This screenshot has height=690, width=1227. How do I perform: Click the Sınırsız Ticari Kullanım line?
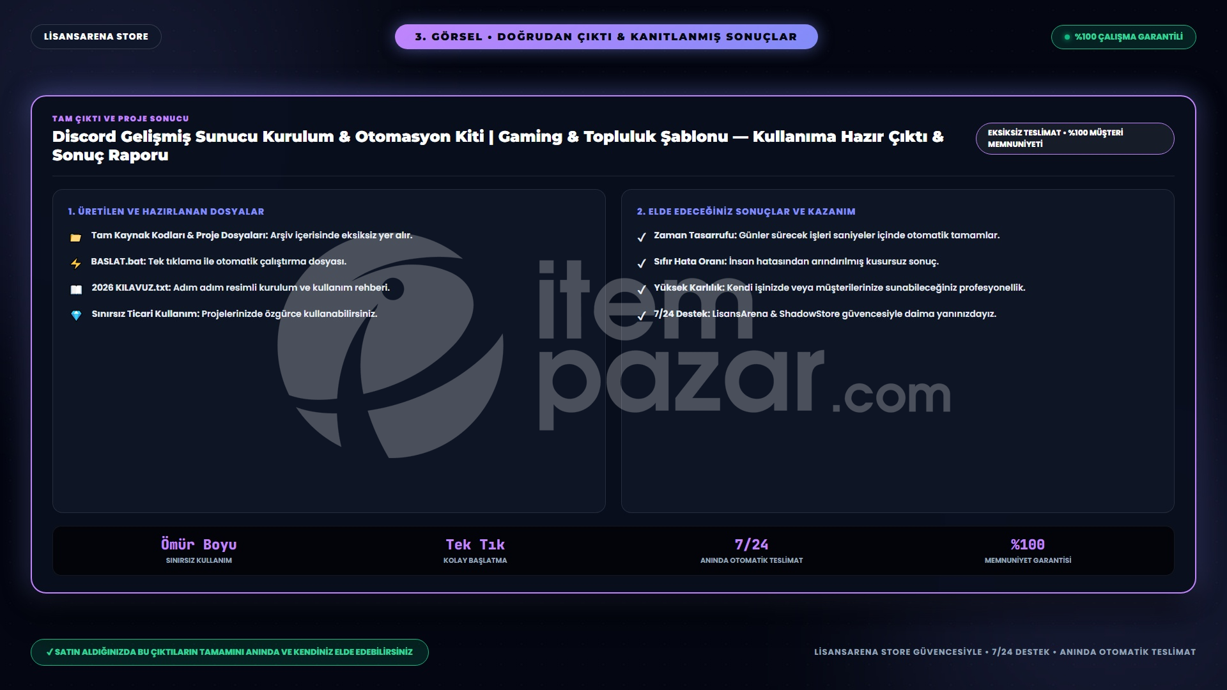[234, 314]
